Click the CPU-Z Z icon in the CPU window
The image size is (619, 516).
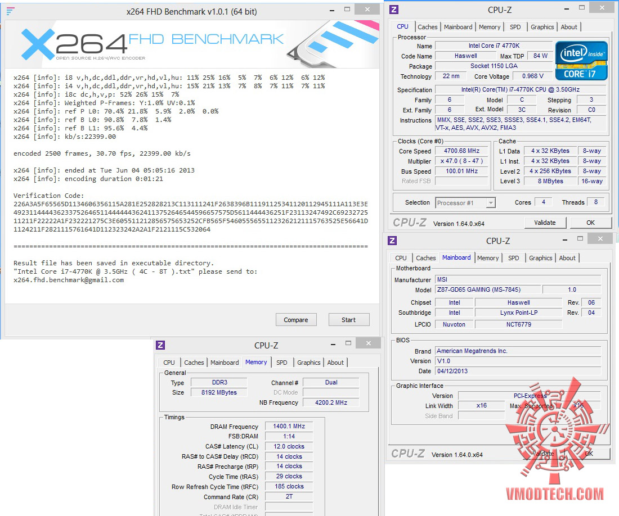(x=393, y=10)
